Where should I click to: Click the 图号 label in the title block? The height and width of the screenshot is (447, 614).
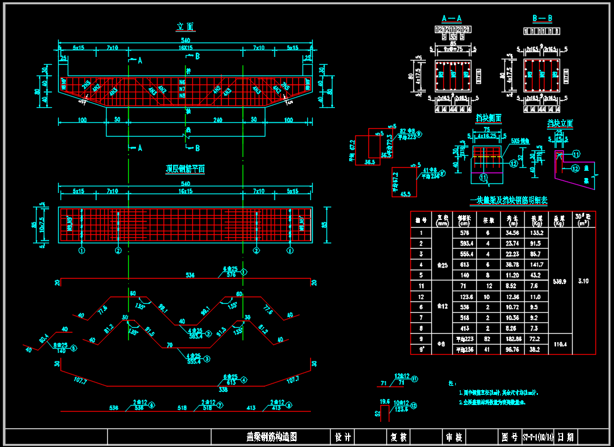point(510,437)
